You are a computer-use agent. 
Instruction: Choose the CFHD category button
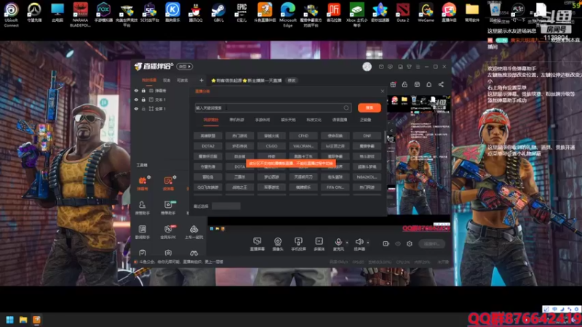tap(303, 136)
